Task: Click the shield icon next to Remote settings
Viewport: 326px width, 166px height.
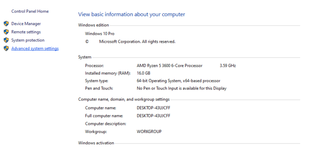Action: tap(6, 32)
